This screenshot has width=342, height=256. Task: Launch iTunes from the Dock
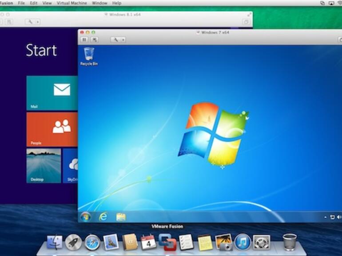coord(243,242)
